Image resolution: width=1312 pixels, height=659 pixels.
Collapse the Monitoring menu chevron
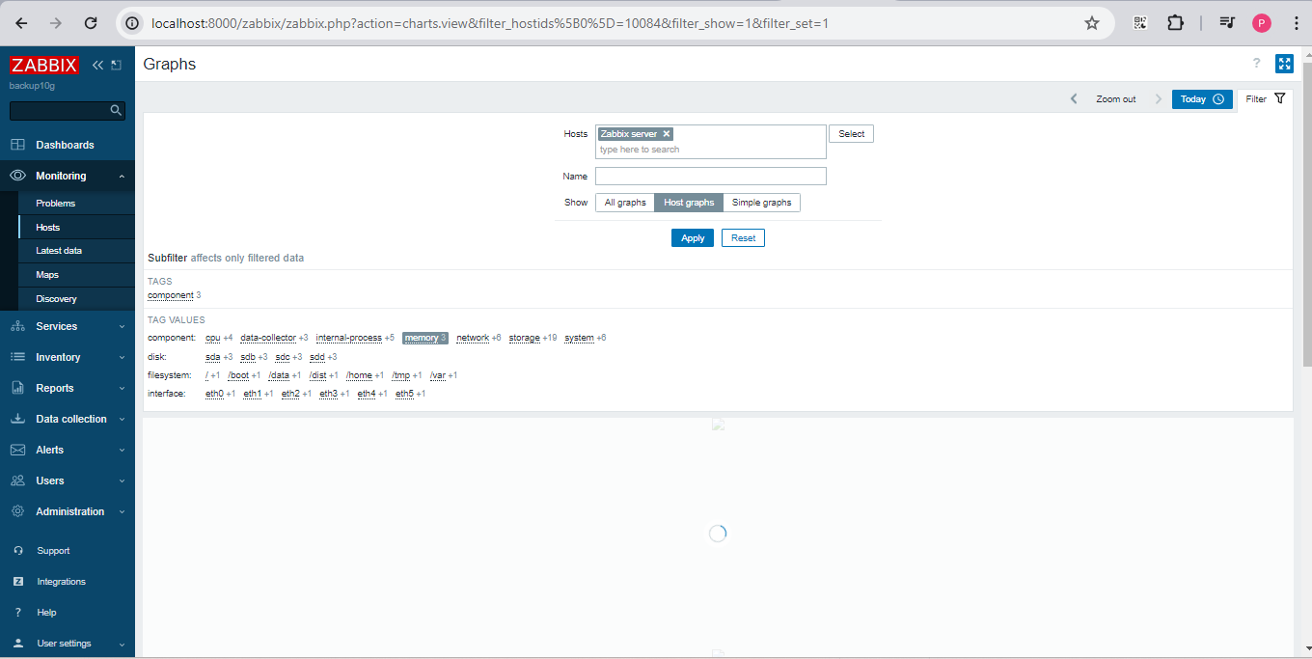(x=122, y=177)
